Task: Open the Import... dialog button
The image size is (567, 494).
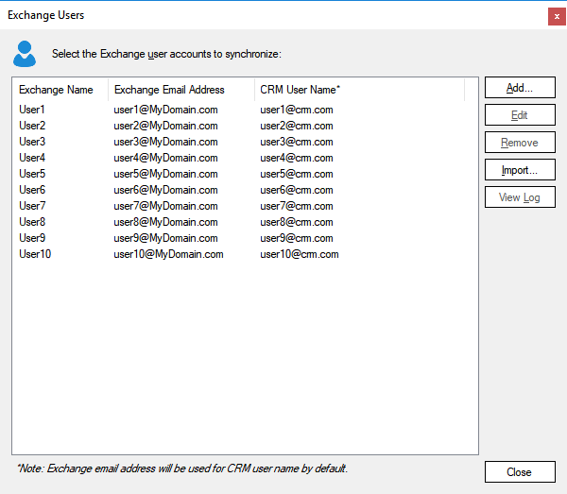Action: click(x=519, y=170)
